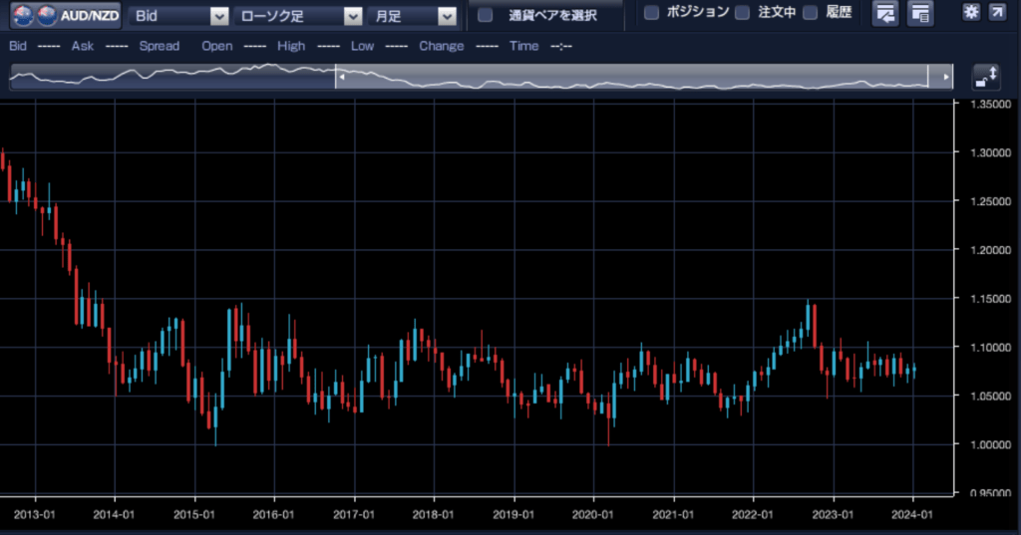Click the Low label in the quote bar
1021x535 pixels.
coord(362,46)
